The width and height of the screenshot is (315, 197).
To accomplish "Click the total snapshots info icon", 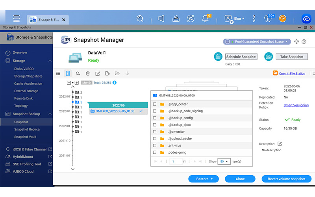I will [x=115, y=83].
